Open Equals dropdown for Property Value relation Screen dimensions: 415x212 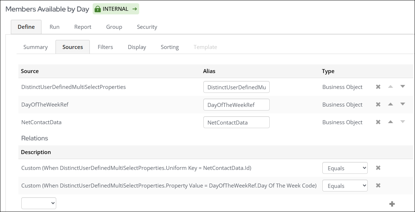(x=345, y=186)
